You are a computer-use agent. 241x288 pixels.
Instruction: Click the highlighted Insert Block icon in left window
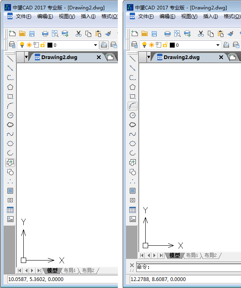pos(10,162)
